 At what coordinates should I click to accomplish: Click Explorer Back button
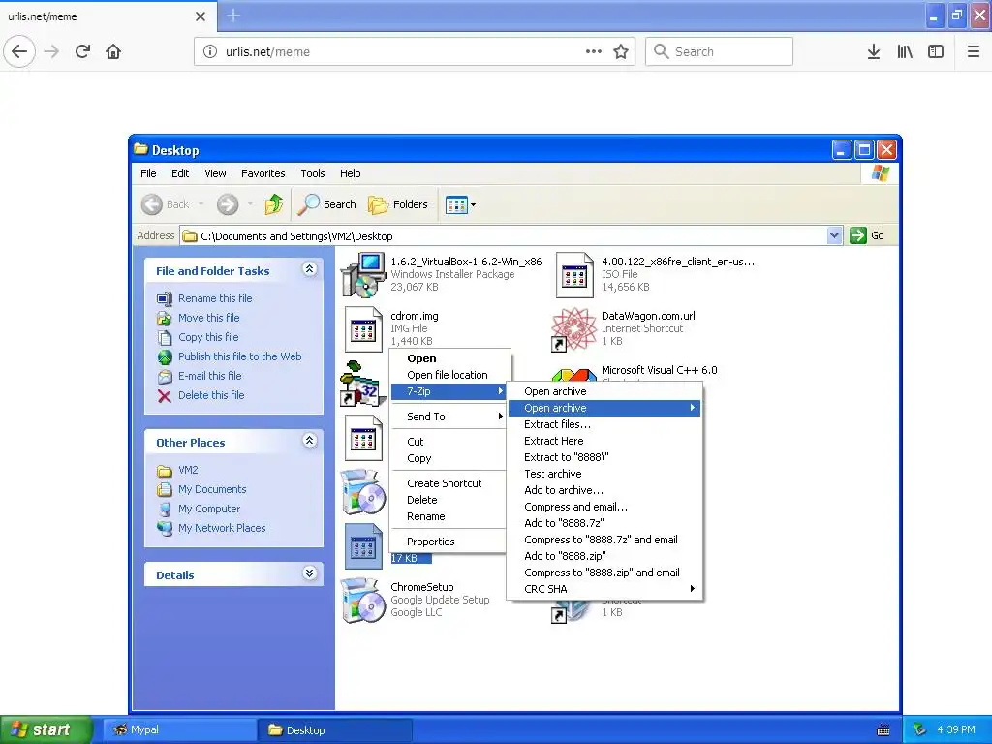(166, 204)
